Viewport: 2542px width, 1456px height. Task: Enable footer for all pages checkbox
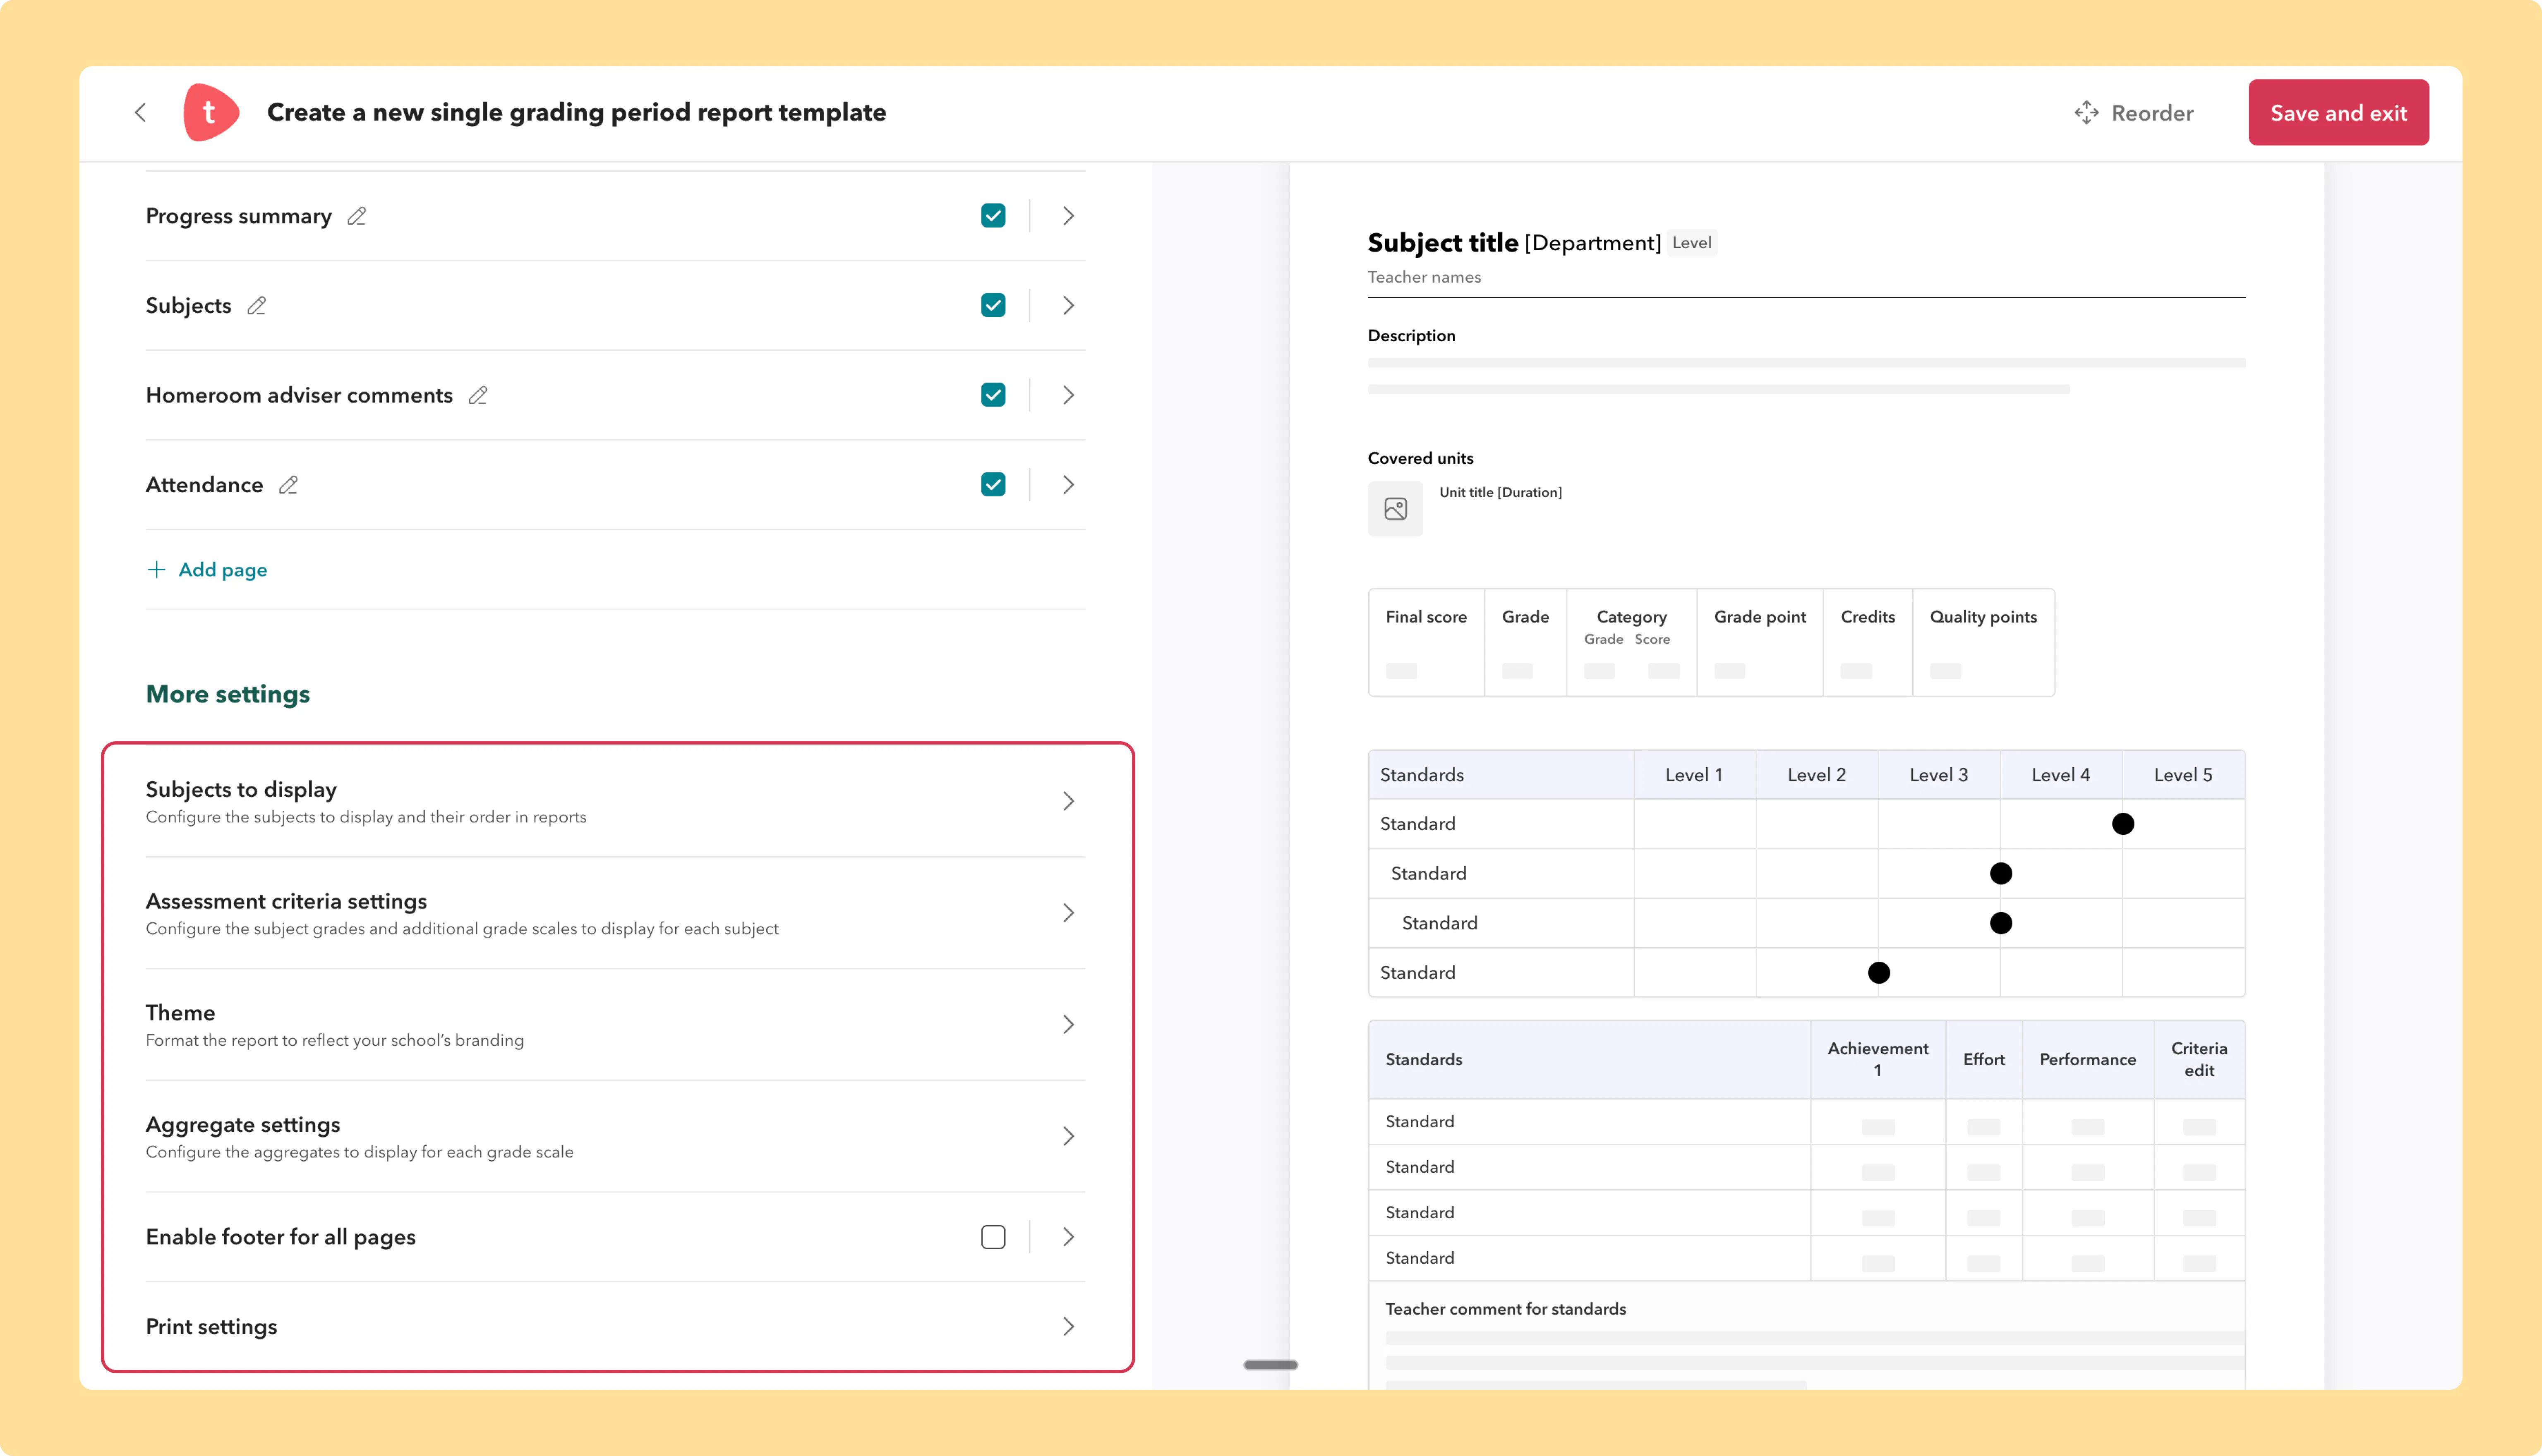[x=993, y=1237]
